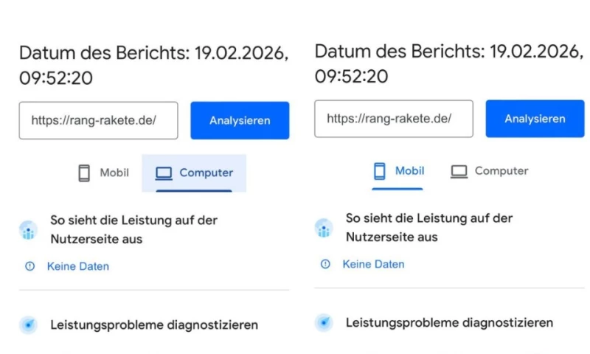Click the diagnose performance icon in the left report
Viewport: 590px width, 354px height.
point(28,324)
